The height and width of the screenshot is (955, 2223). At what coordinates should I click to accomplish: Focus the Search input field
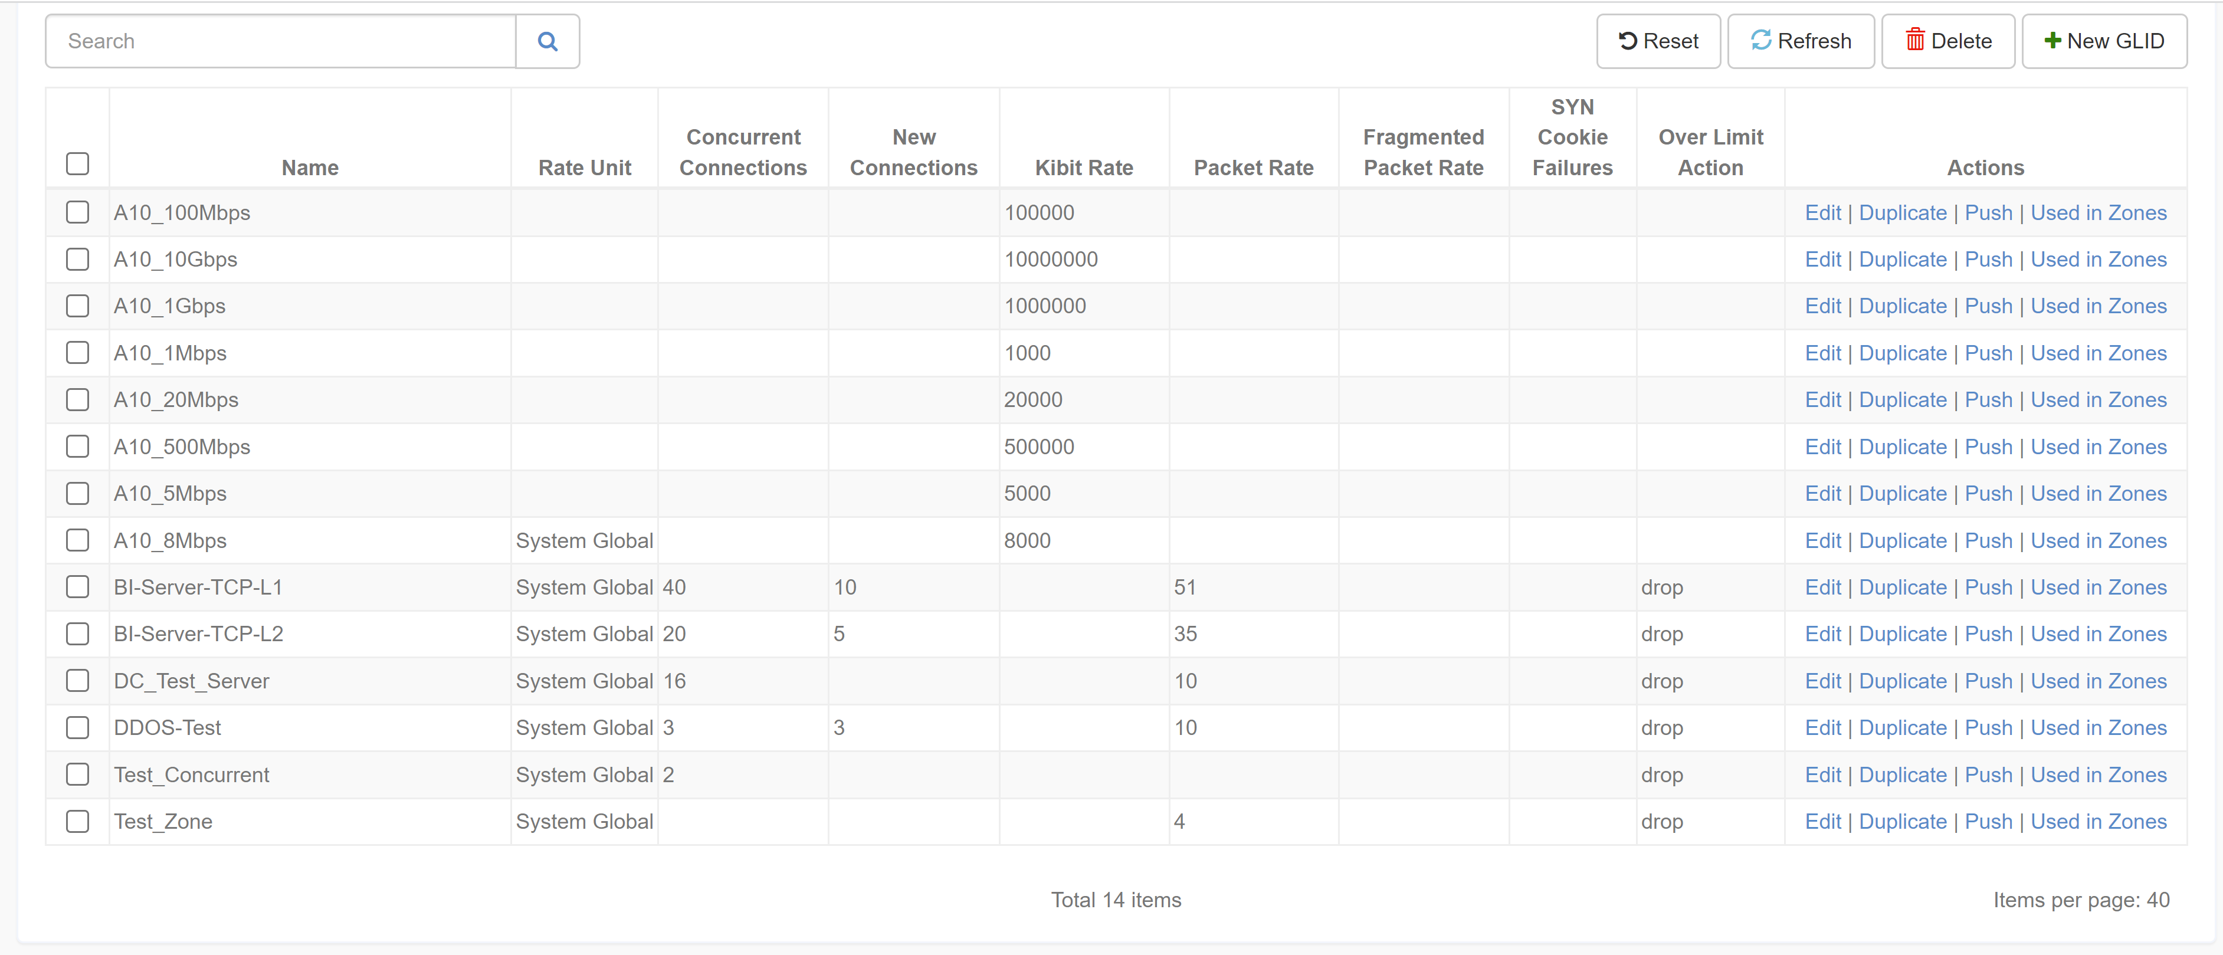[280, 41]
